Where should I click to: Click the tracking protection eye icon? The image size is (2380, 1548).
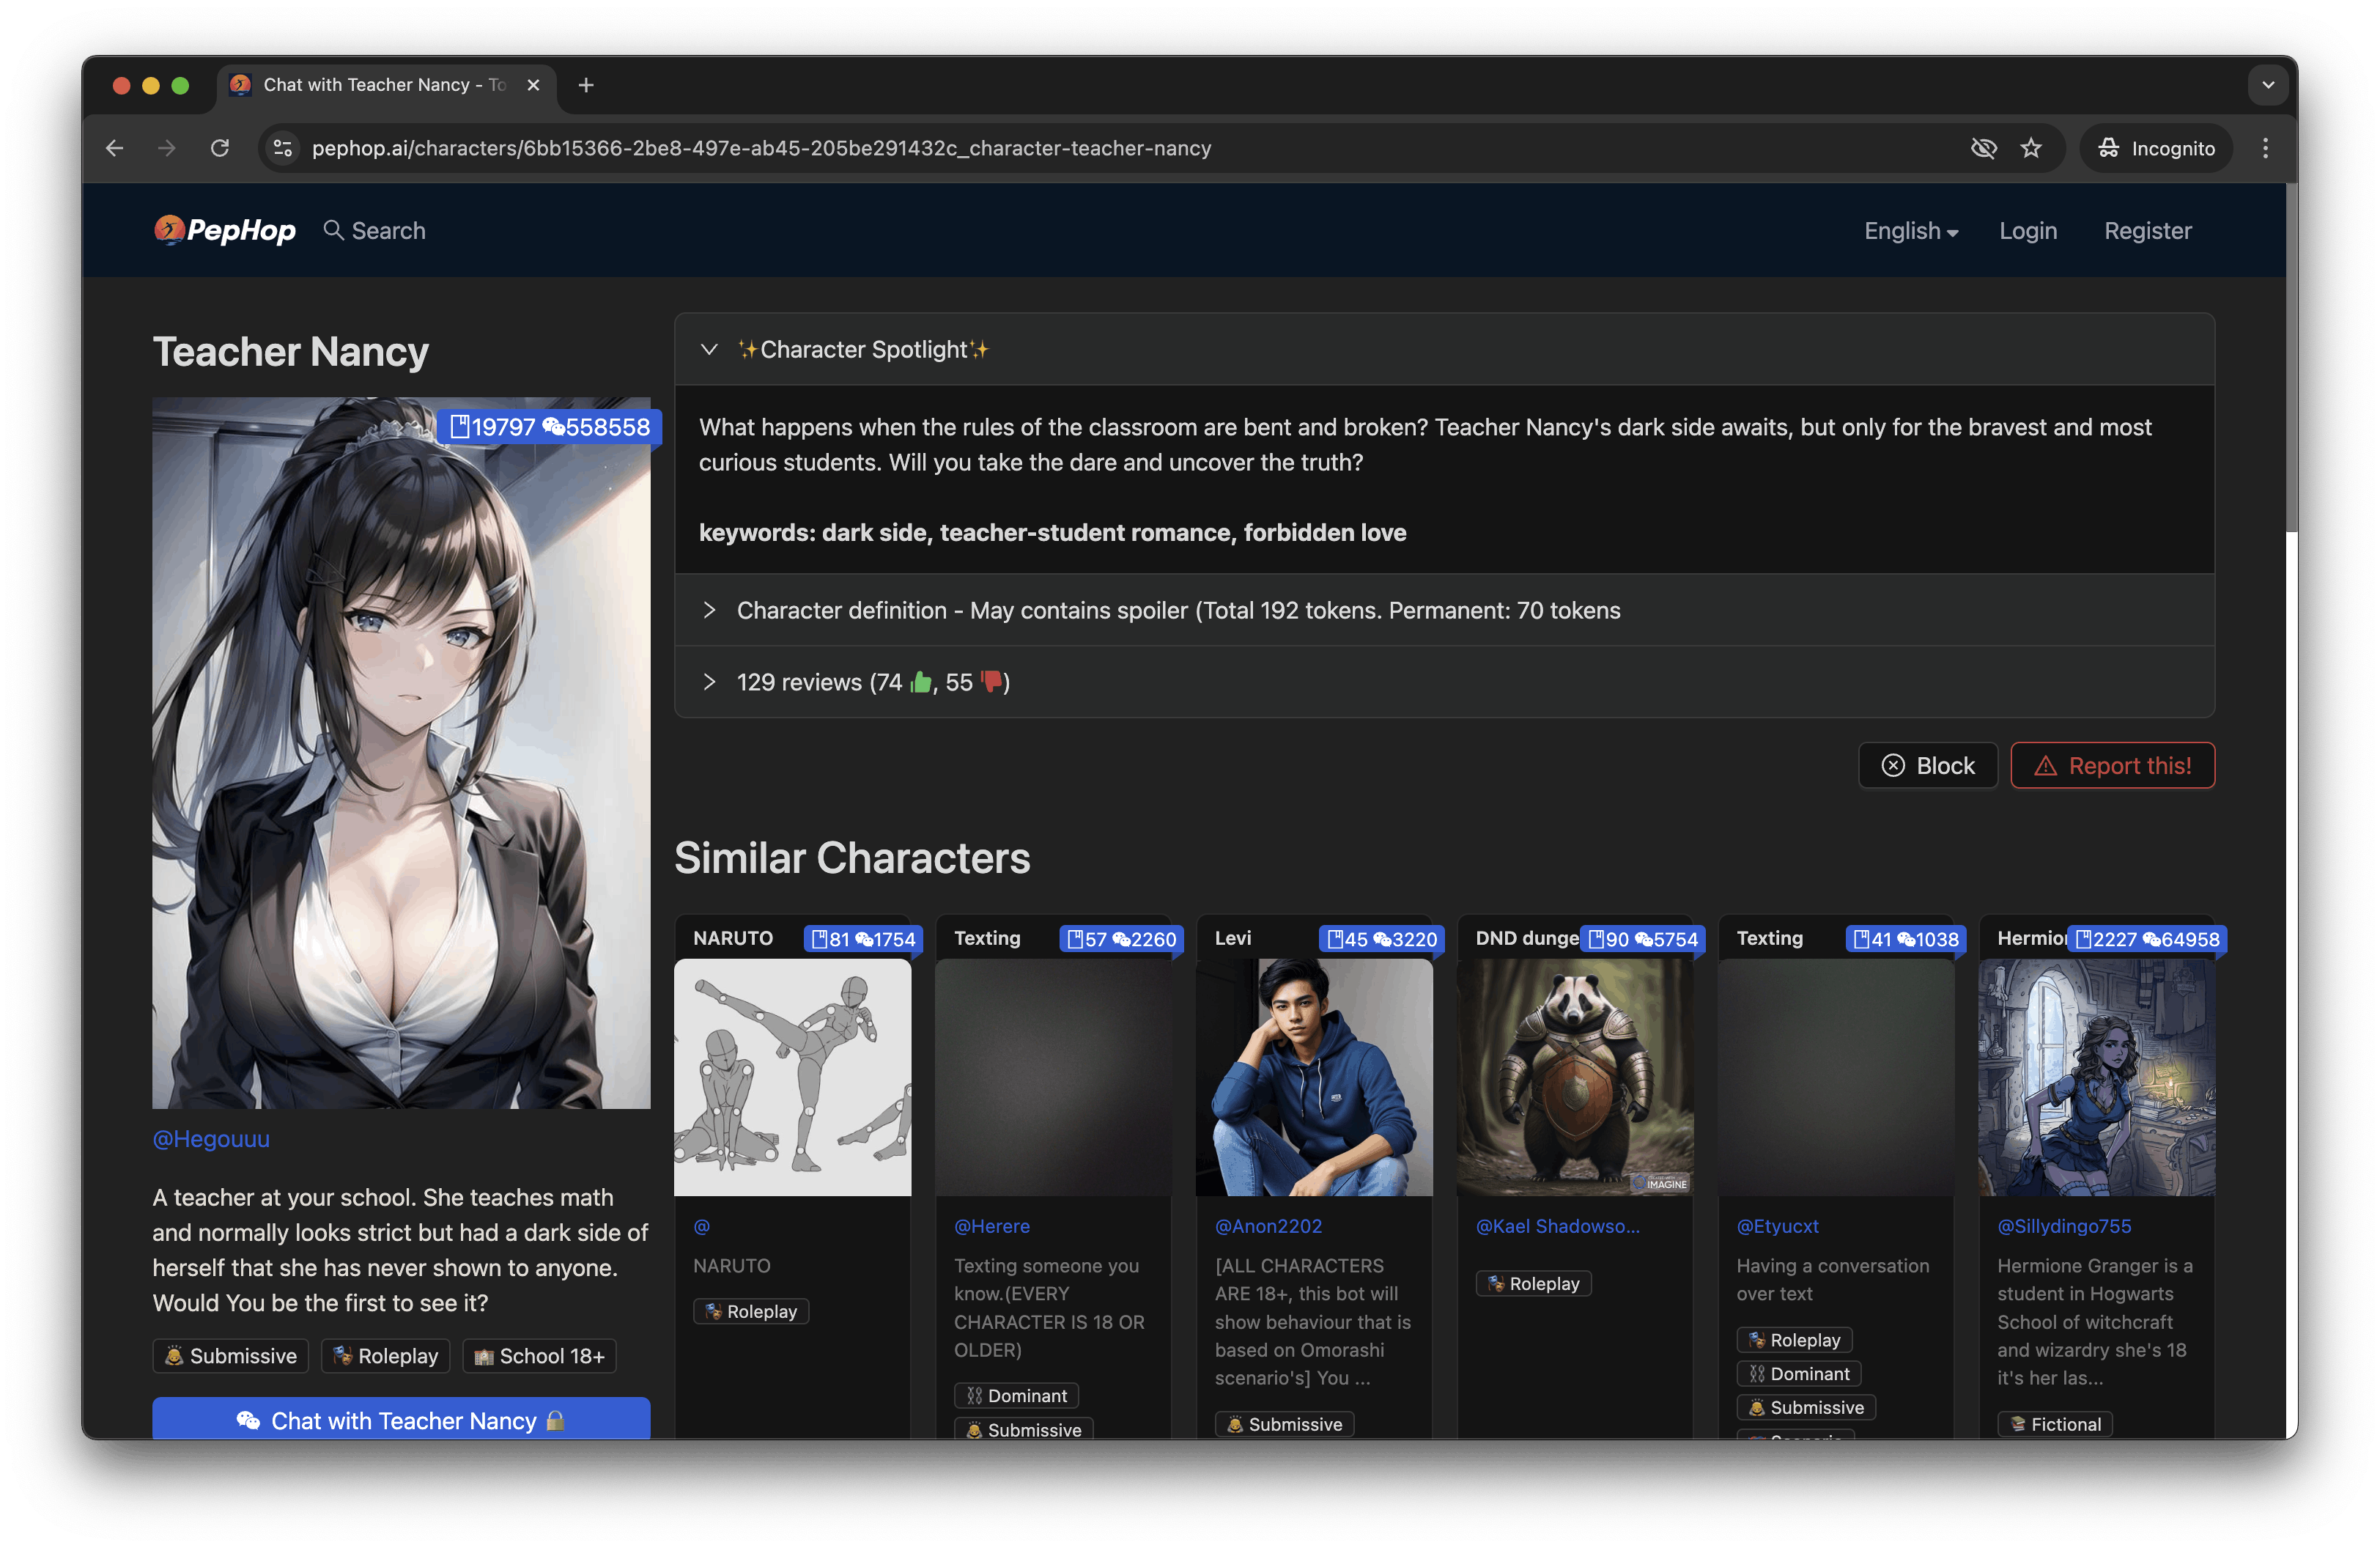coord(1983,148)
